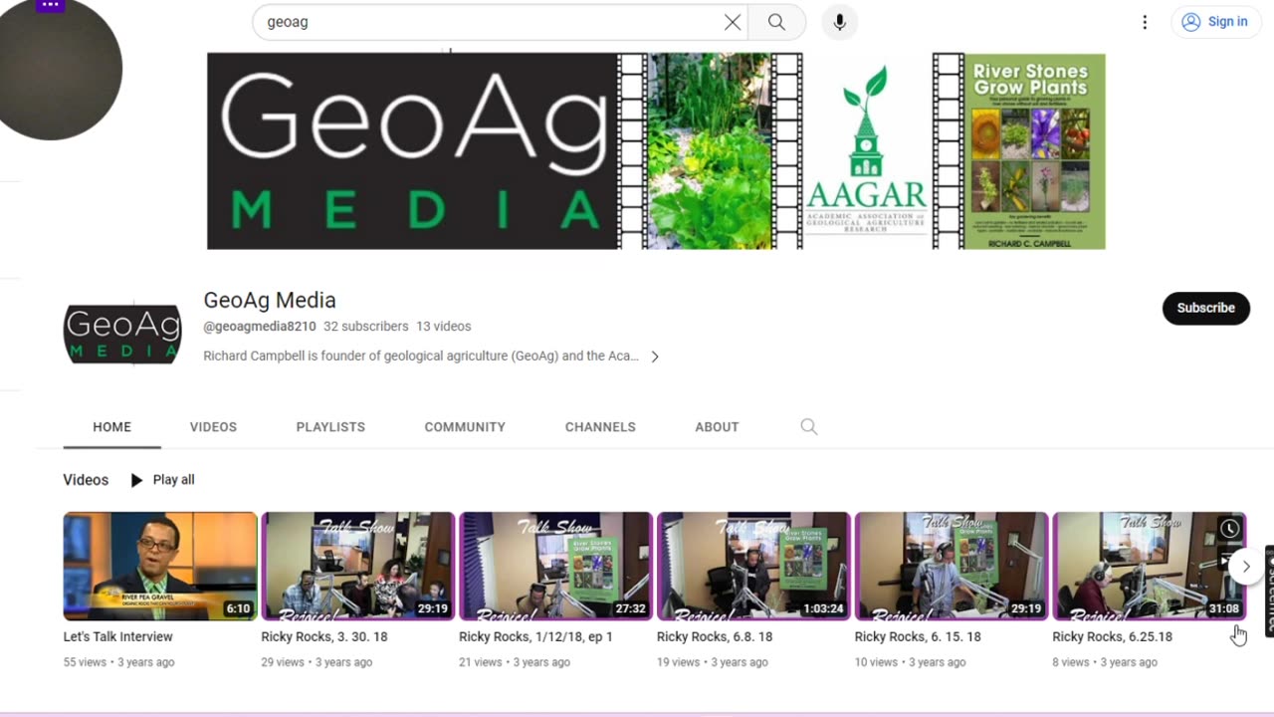
Task: Open the COMMUNITY tab
Action: point(465,426)
